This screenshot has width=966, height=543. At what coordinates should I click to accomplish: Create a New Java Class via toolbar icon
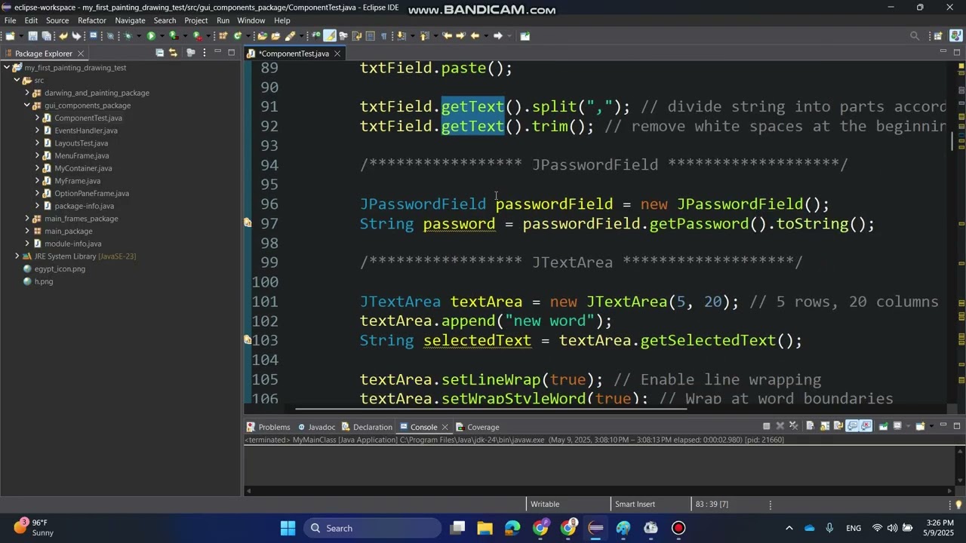coord(238,35)
